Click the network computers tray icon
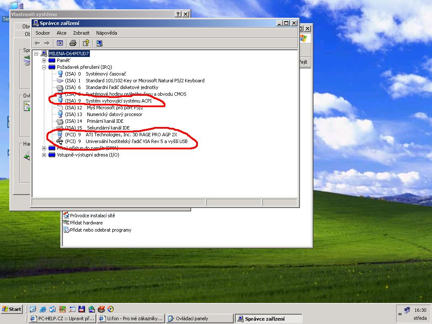 point(407,310)
